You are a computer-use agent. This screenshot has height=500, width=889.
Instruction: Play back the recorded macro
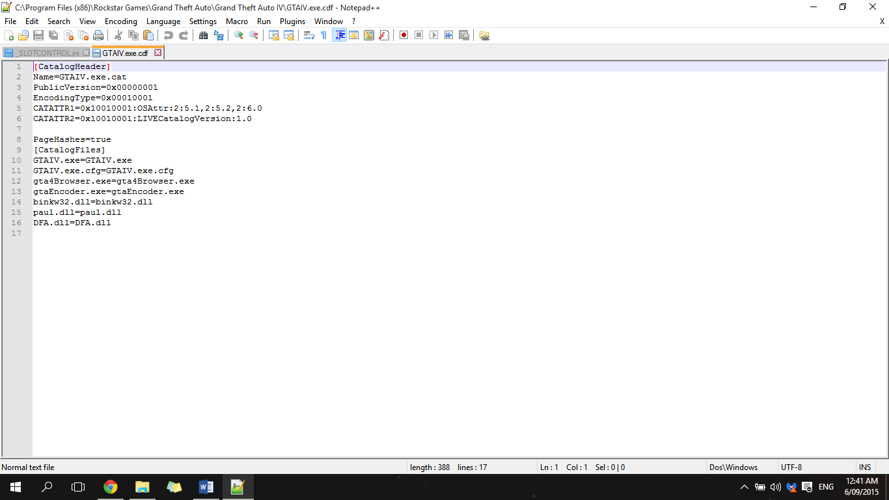tap(434, 35)
